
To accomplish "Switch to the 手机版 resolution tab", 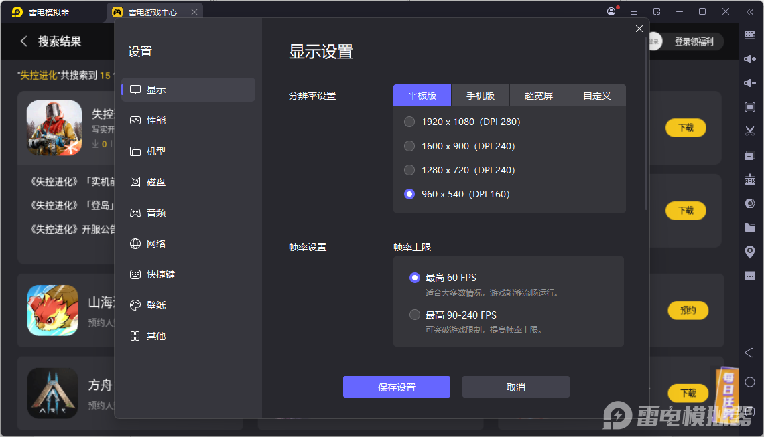I will [481, 95].
